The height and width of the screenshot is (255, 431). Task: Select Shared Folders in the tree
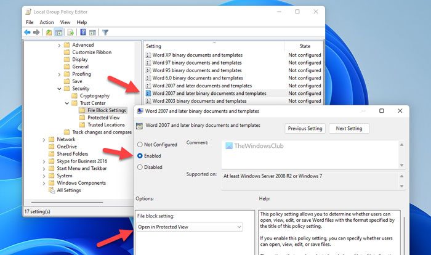(72, 154)
